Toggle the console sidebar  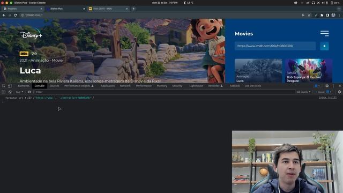[4, 92]
